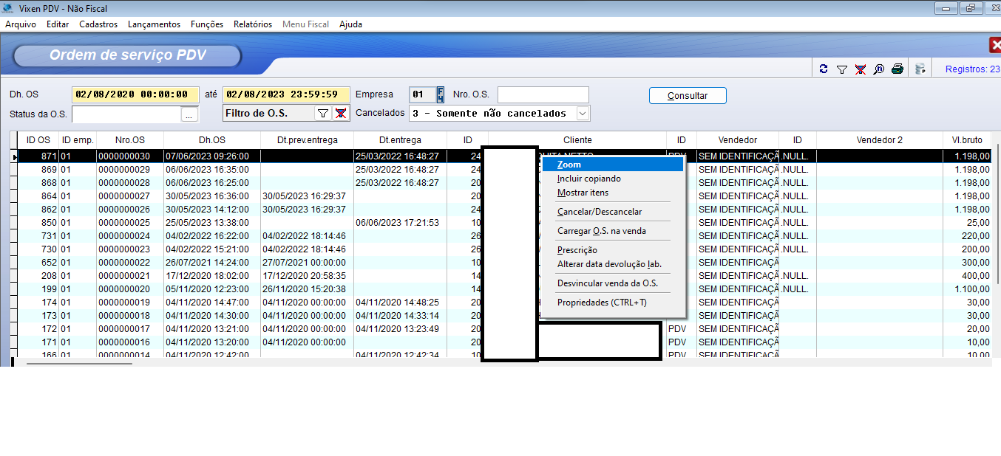Choose Propriedades (CTRL+T) in context menu
The image size is (1001, 456).
pos(602,303)
